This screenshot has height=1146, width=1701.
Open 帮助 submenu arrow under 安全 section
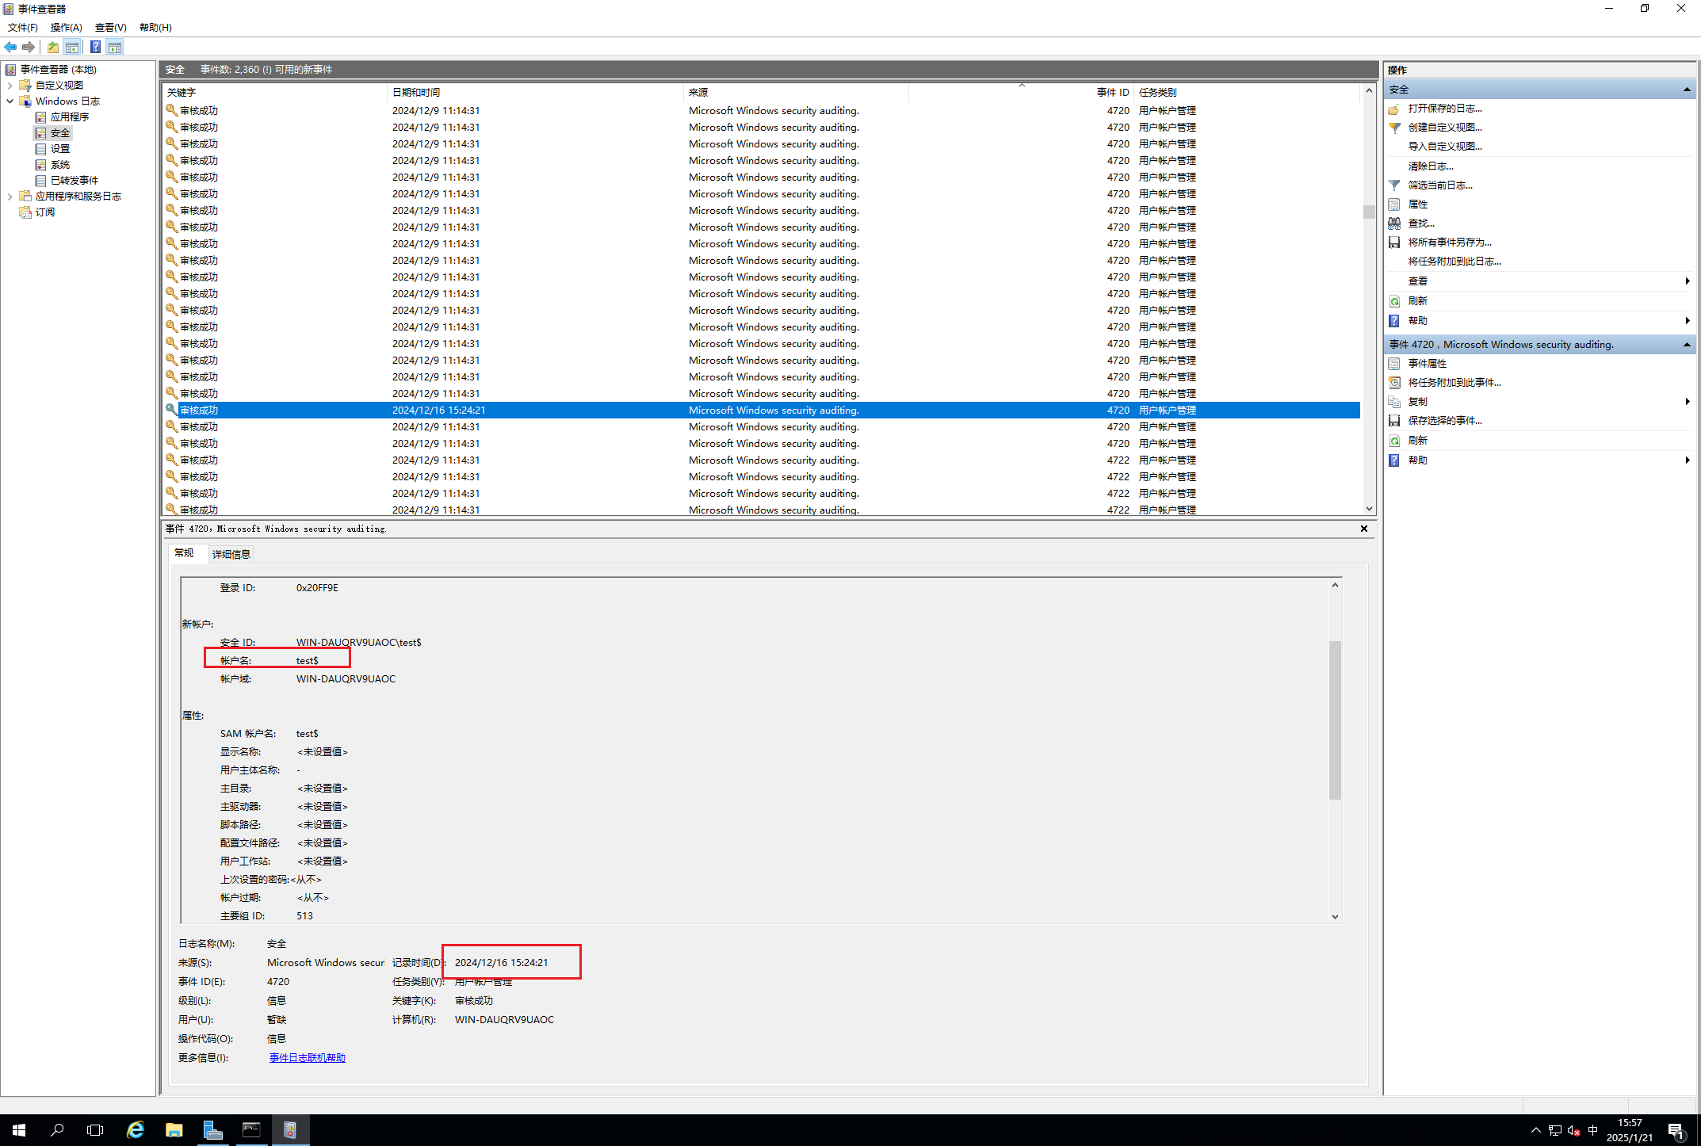click(1688, 321)
